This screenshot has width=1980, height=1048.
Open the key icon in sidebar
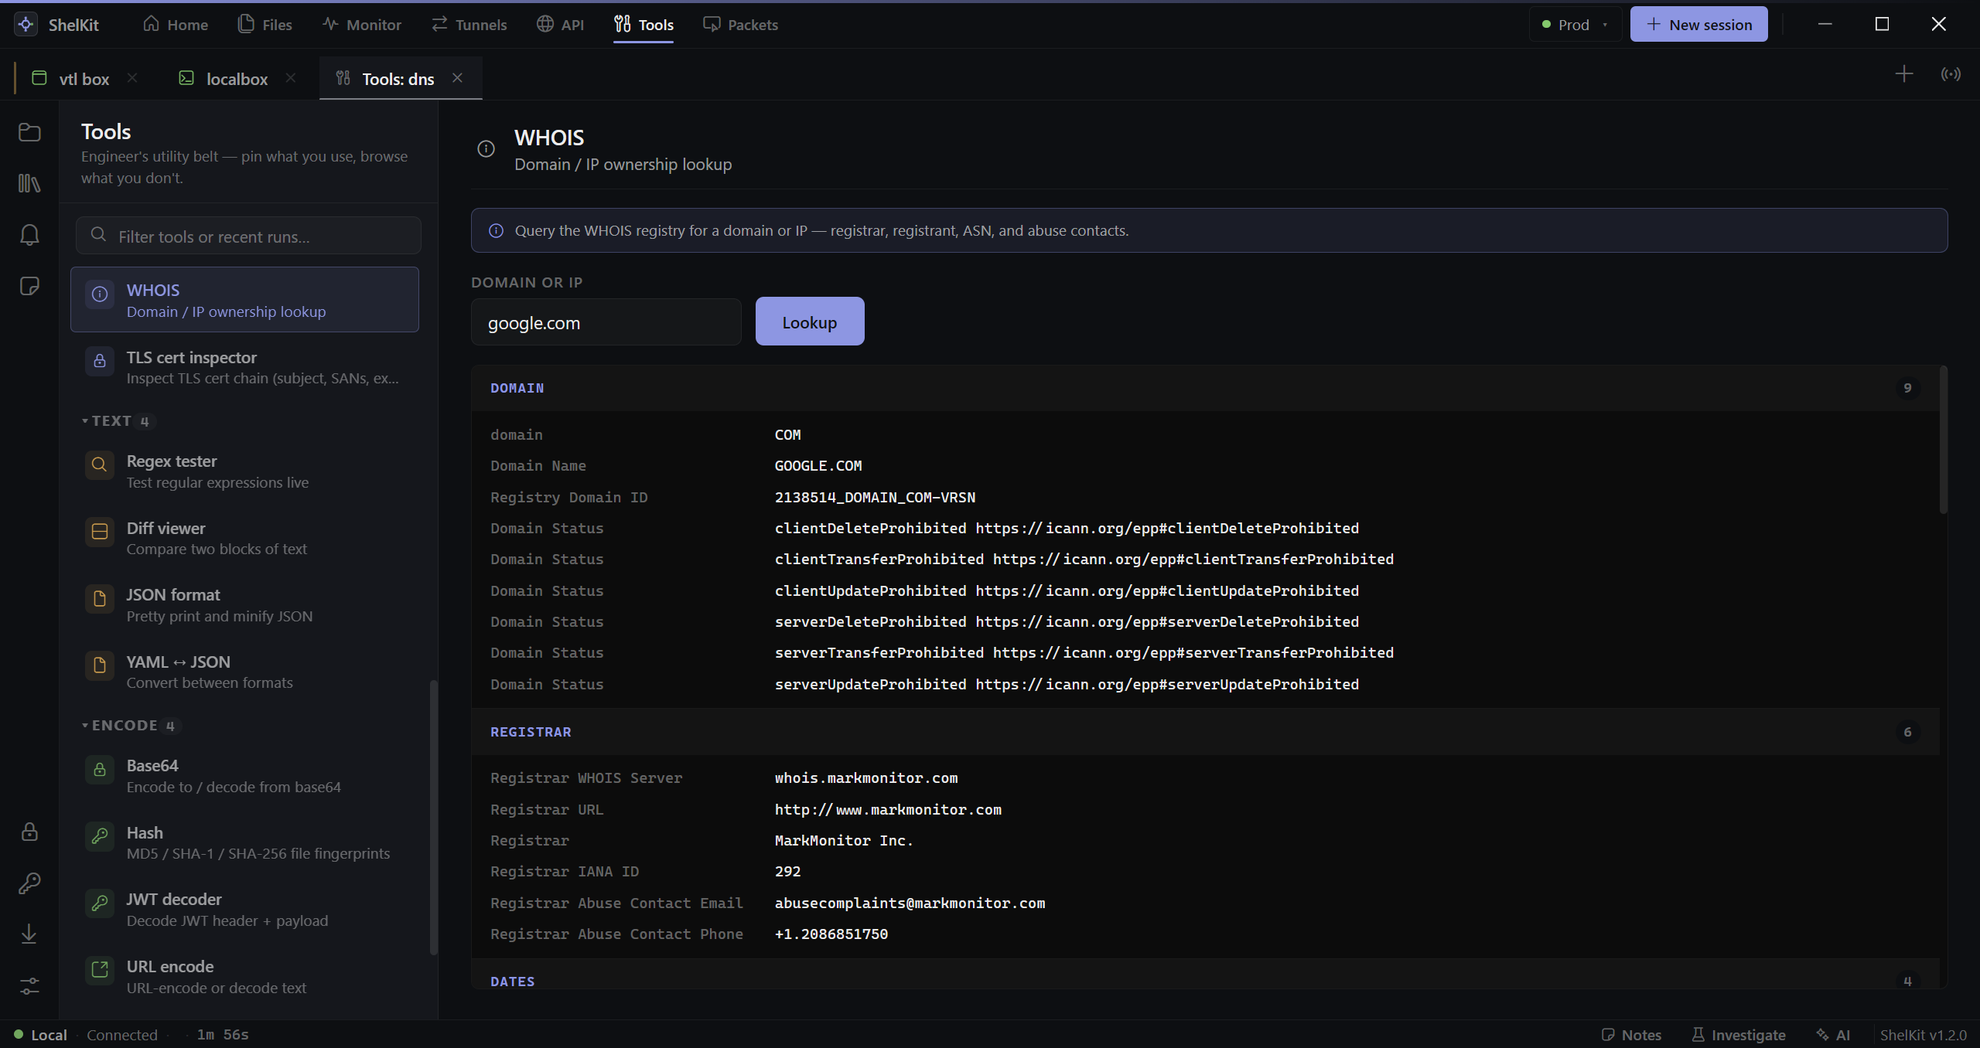point(29,883)
